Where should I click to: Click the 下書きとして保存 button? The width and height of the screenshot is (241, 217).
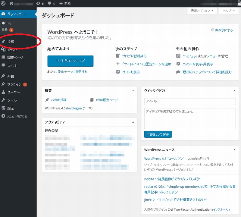pyautogui.click(x=158, y=134)
